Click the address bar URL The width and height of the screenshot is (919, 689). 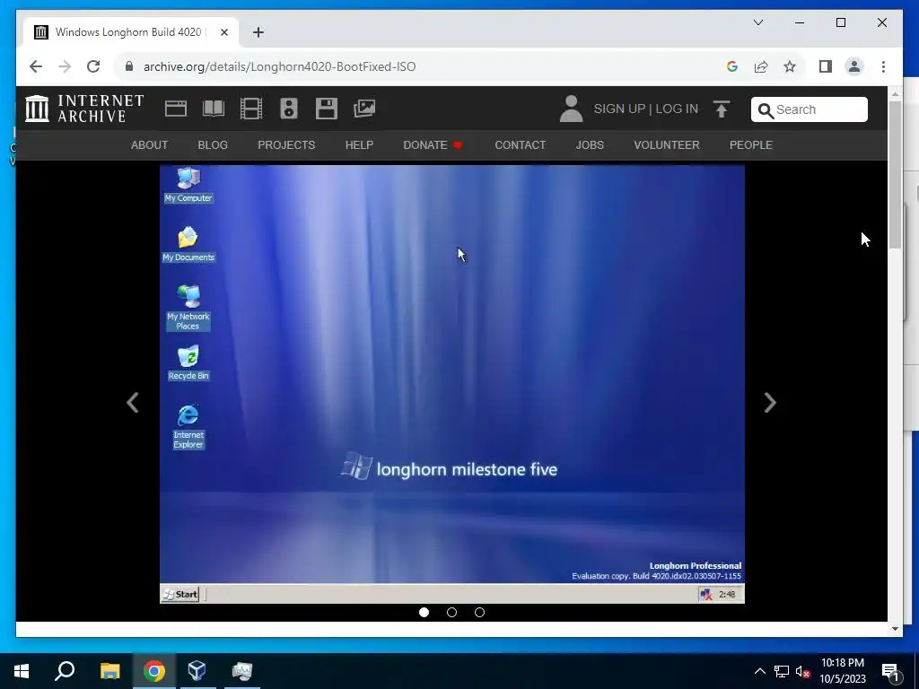pyautogui.click(x=280, y=66)
